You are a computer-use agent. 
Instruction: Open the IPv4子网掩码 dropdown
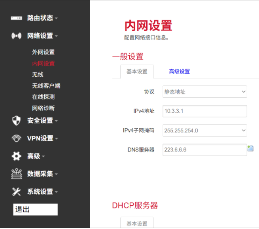(205, 131)
